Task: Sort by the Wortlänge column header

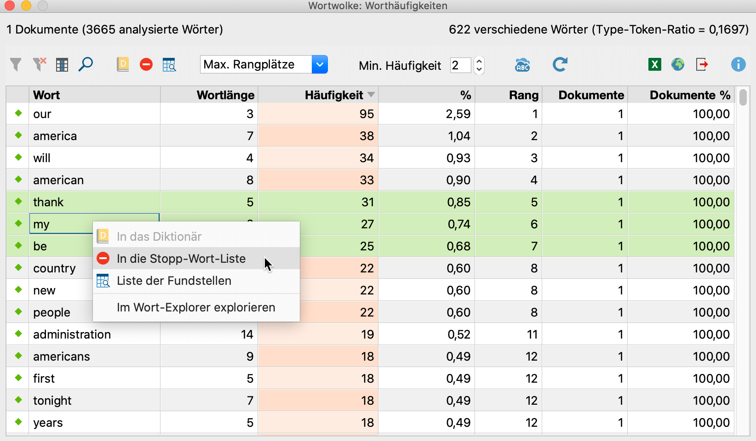Action: pyautogui.click(x=209, y=95)
